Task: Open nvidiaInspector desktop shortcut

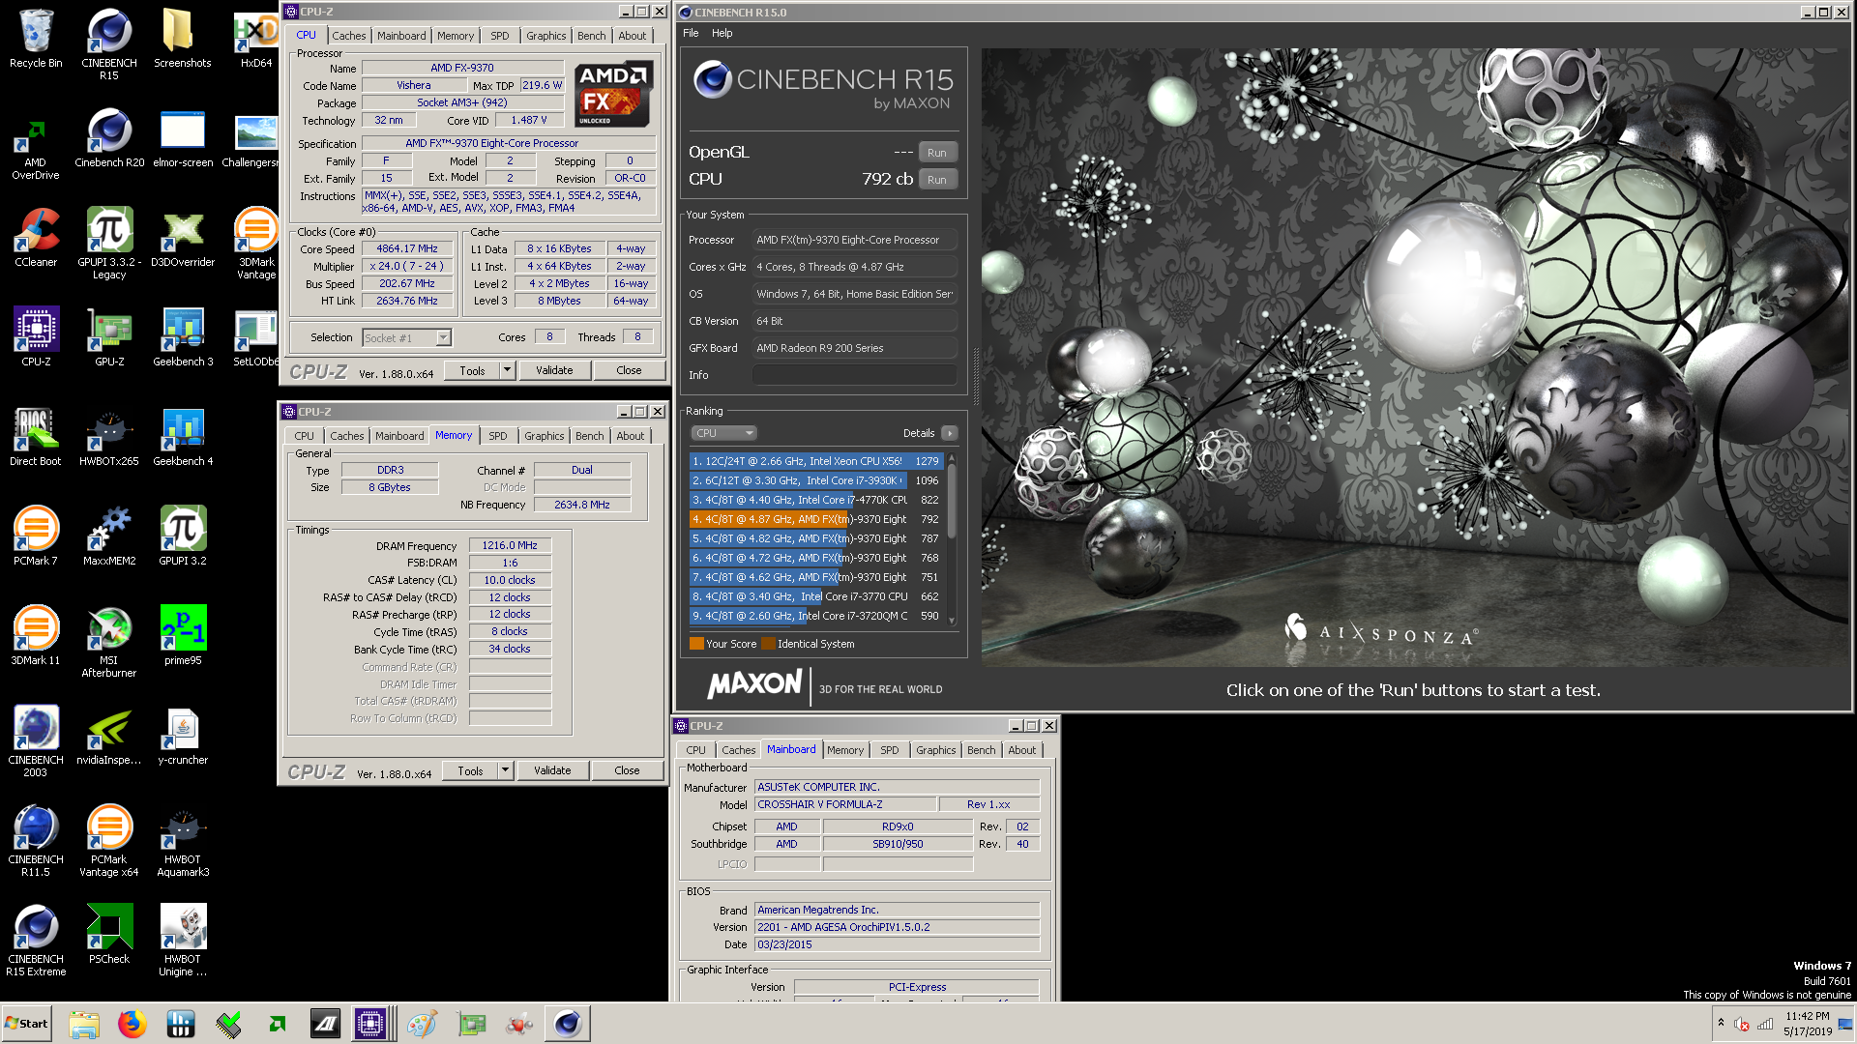Action: [x=109, y=736]
